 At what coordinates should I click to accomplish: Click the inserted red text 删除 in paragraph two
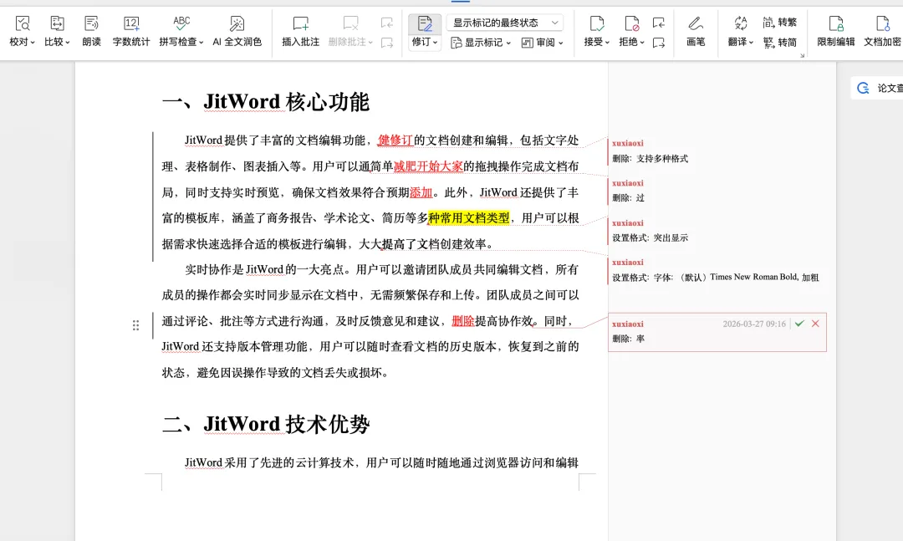[x=462, y=321]
